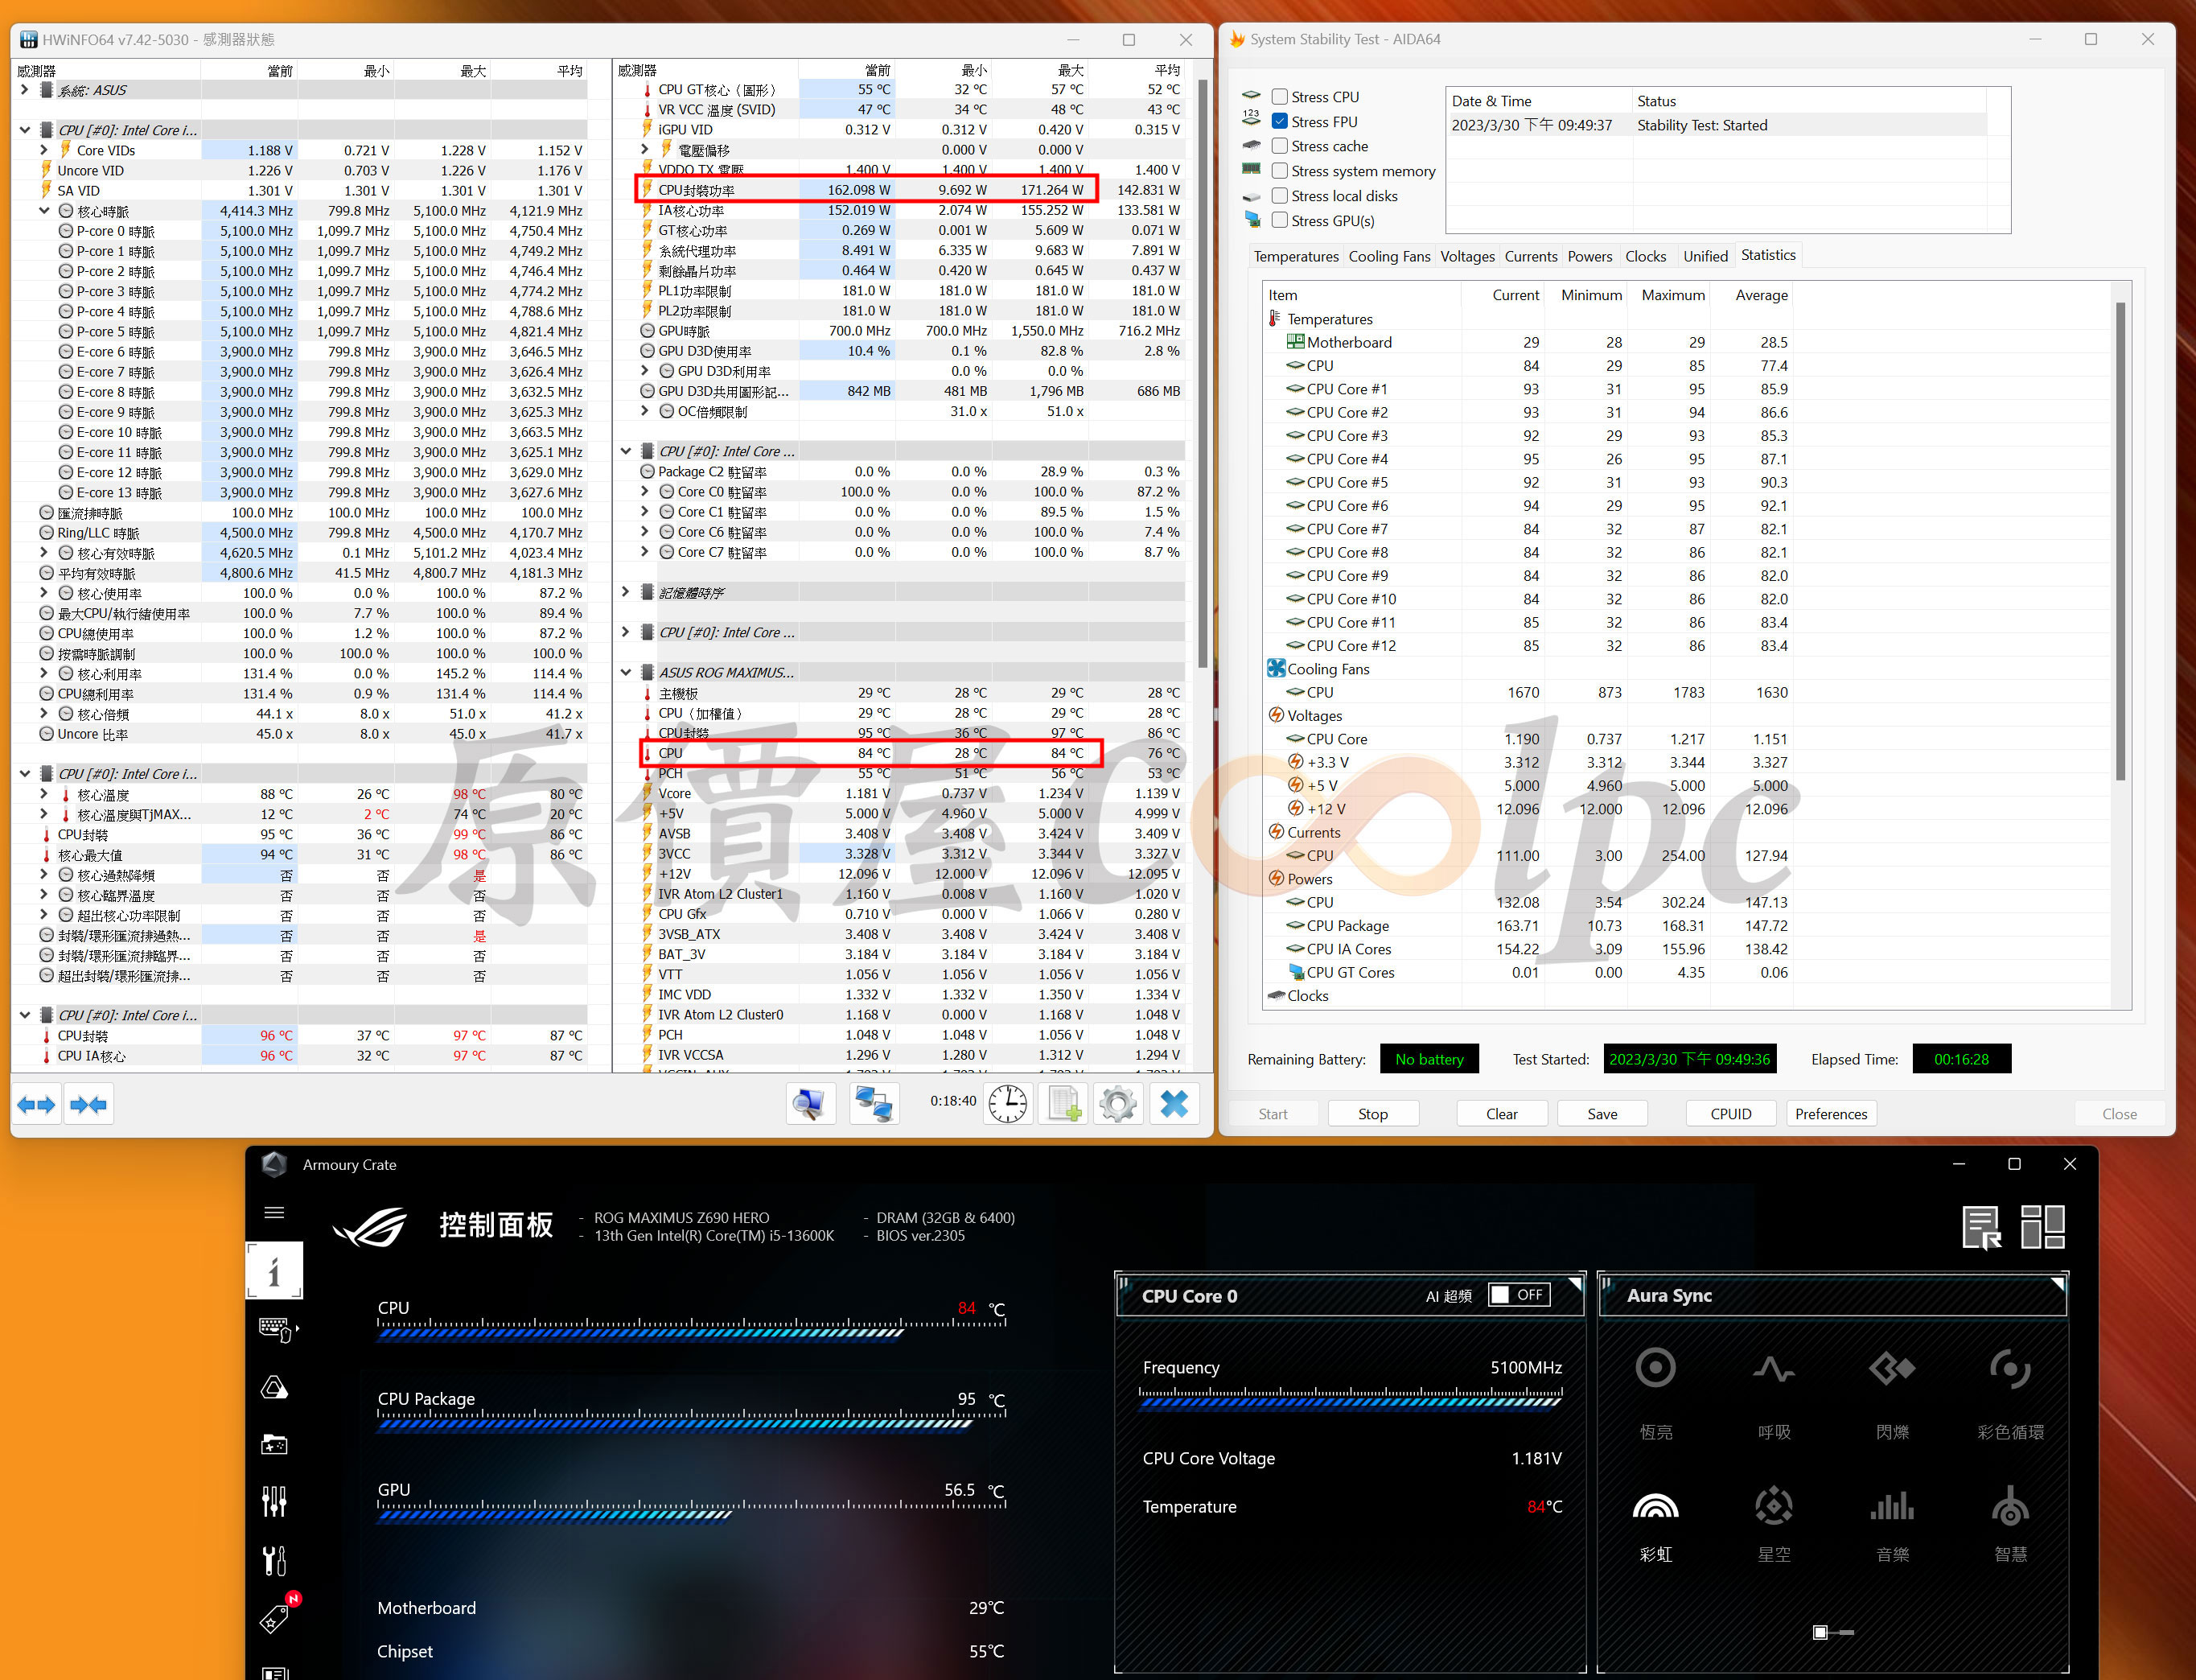Open Armoury Crate Aura triangle sidebar icon
The height and width of the screenshot is (1680, 2196).
tap(273, 1387)
